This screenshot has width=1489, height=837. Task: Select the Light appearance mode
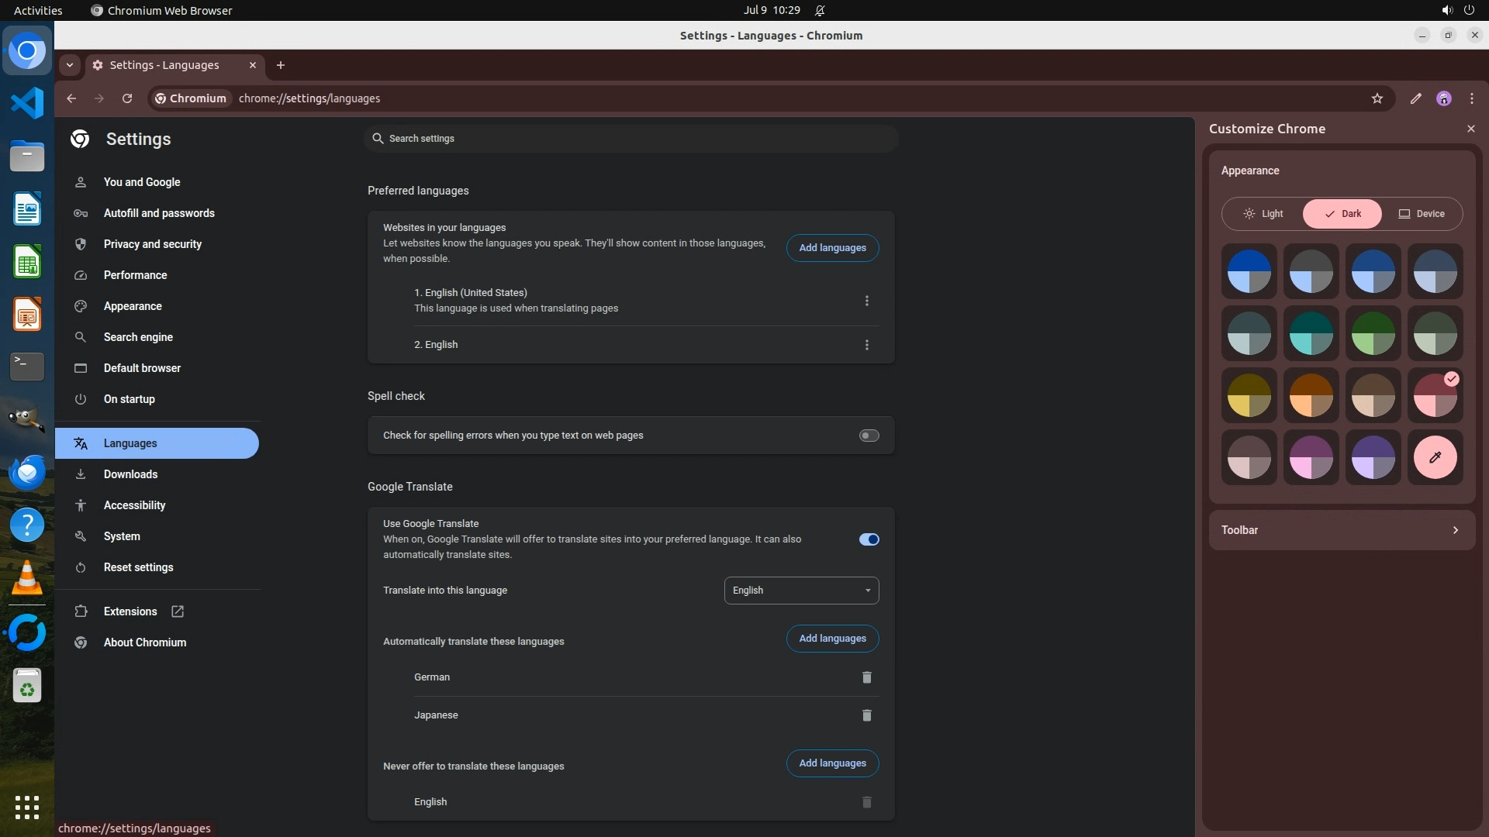coord(1263,214)
